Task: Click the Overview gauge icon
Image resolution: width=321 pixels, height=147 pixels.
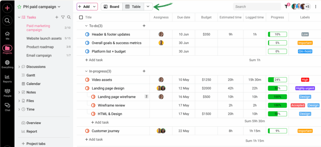Action: [x=23, y=123]
